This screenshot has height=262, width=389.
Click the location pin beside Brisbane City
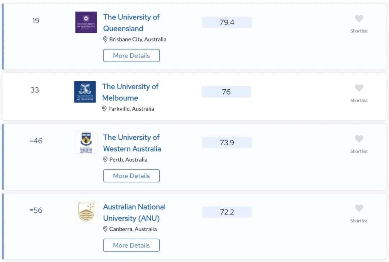pyautogui.click(x=105, y=39)
